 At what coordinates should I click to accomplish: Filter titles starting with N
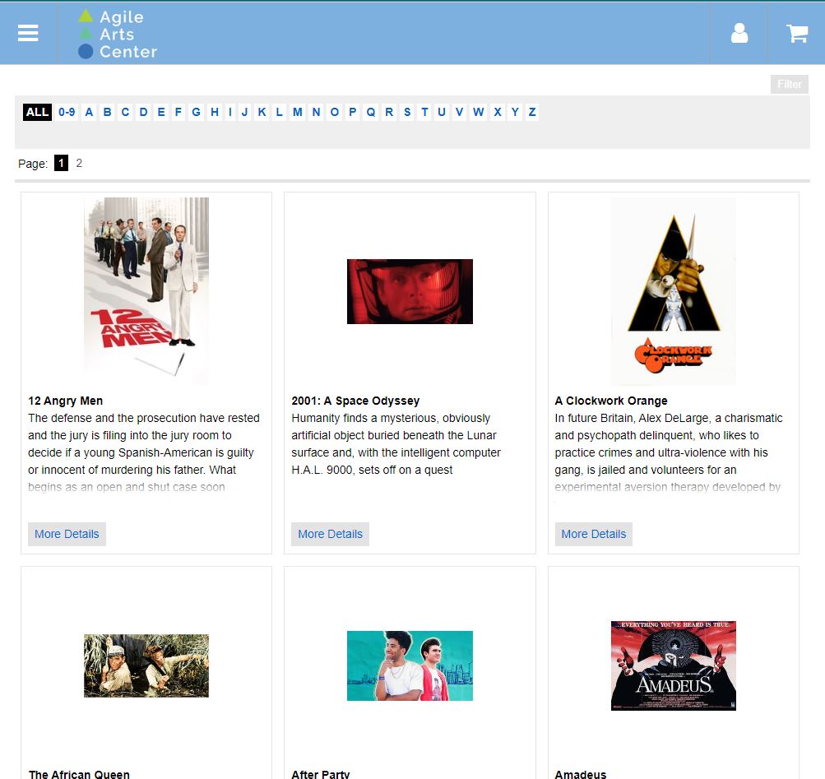[x=316, y=112]
